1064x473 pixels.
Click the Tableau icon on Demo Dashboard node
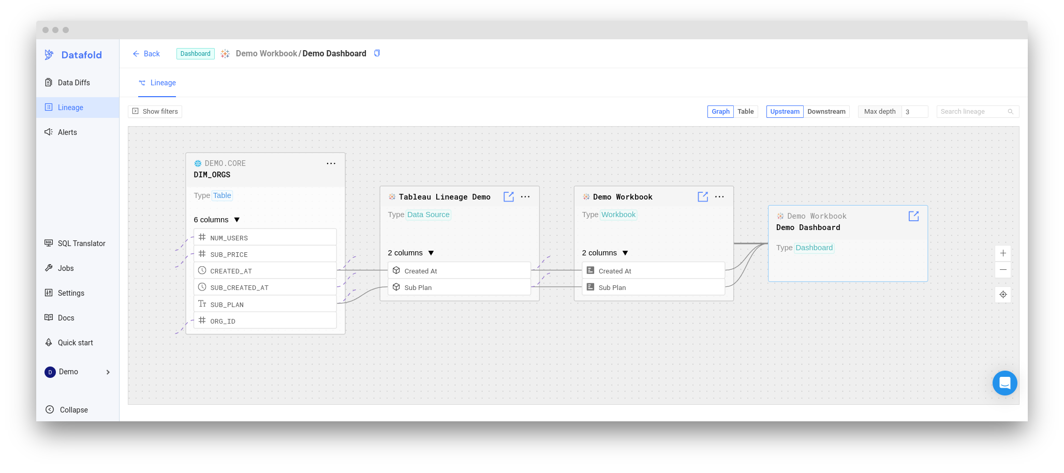click(780, 216)
